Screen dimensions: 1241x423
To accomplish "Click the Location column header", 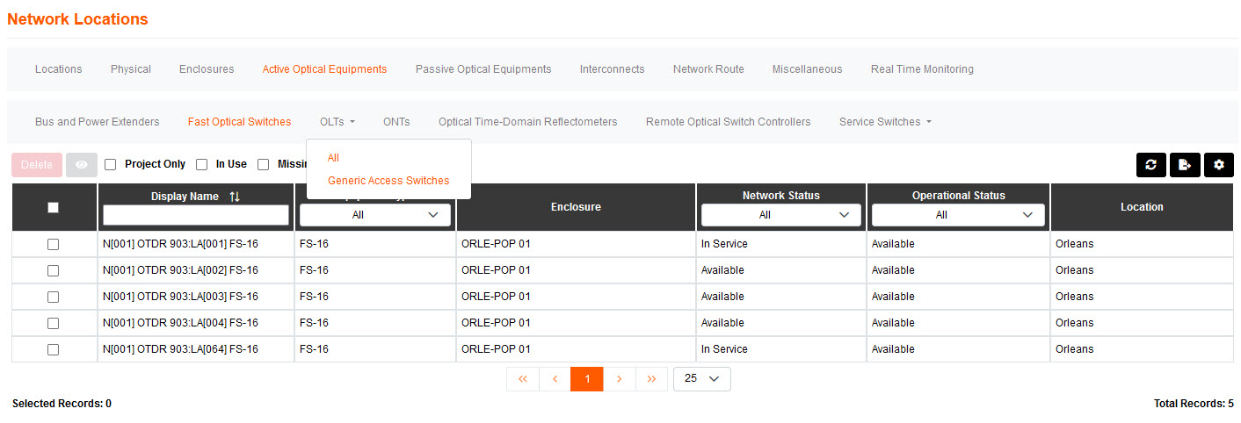I will click(x=1142, y=207).
